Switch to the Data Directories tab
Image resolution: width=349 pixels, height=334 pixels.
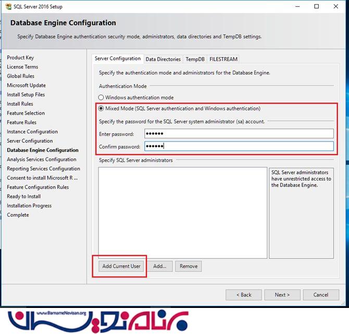click(x=163, y=59)
